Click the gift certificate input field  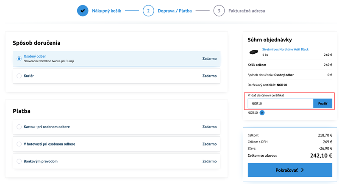pyautogui.click(x=280, y=104)
